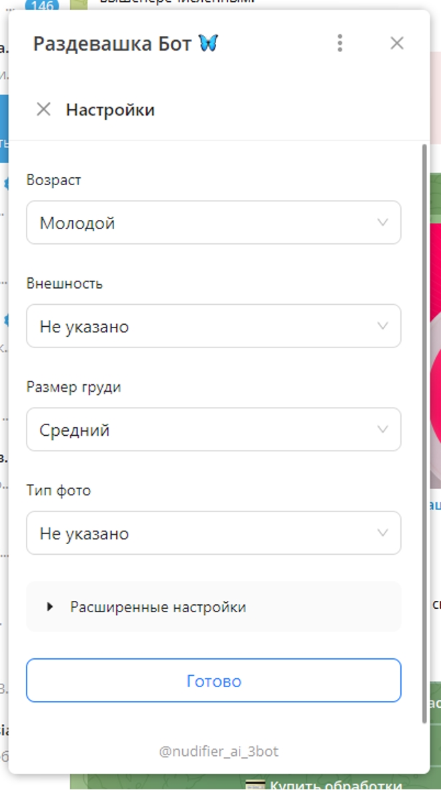Click the Готово button
This screenshot has width=441, height=790.
click(213, 680)
